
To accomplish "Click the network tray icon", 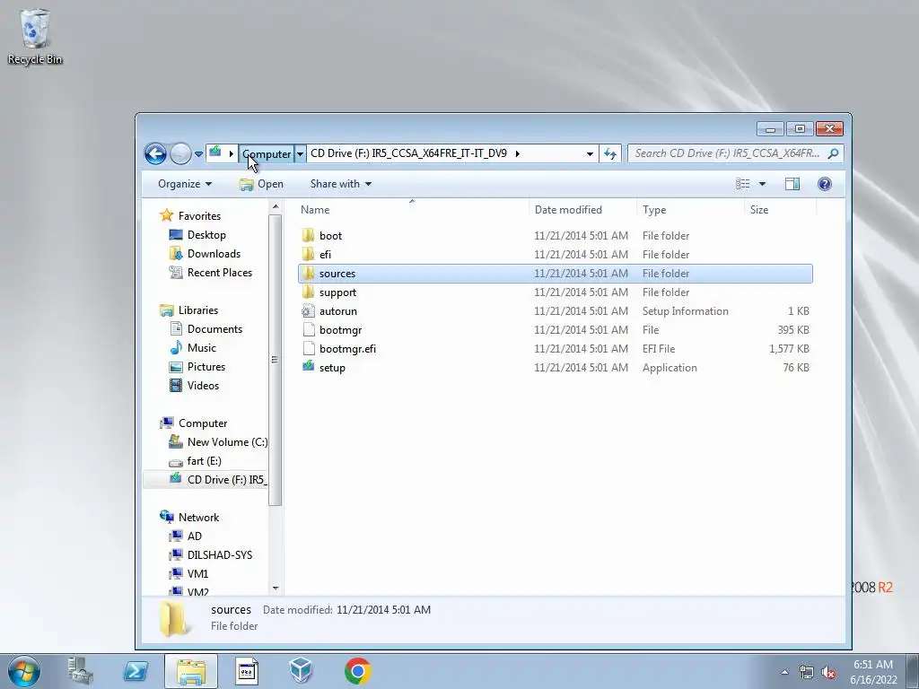I will coord(807,672).
